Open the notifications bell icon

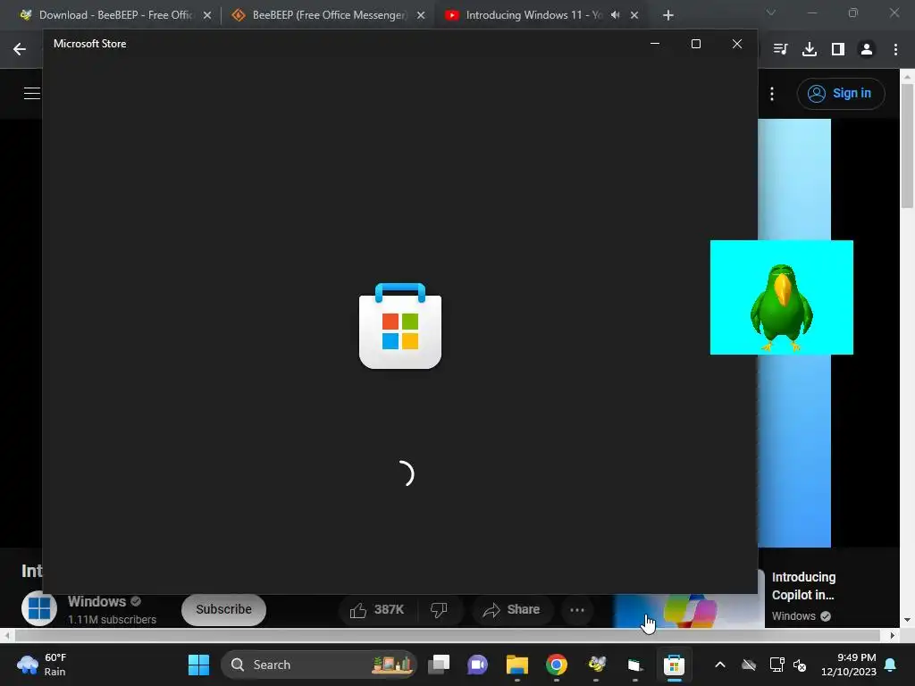891,665
